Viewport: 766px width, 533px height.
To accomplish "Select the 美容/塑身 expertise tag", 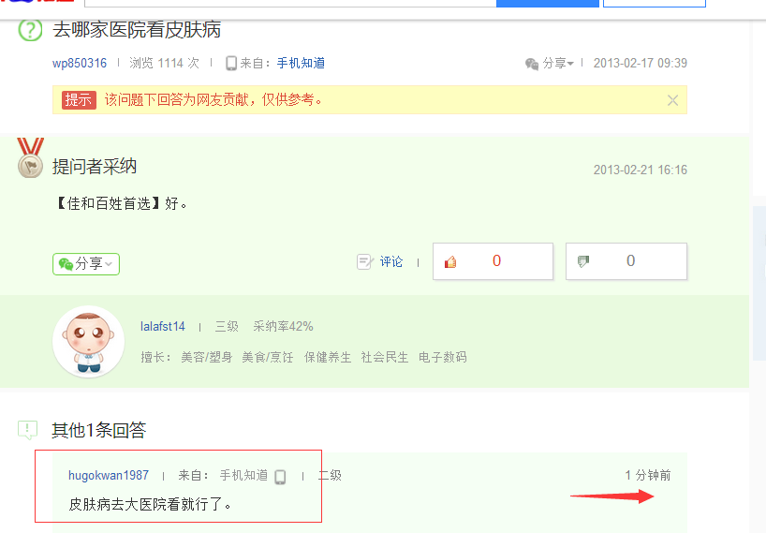I will pos(206,357).
